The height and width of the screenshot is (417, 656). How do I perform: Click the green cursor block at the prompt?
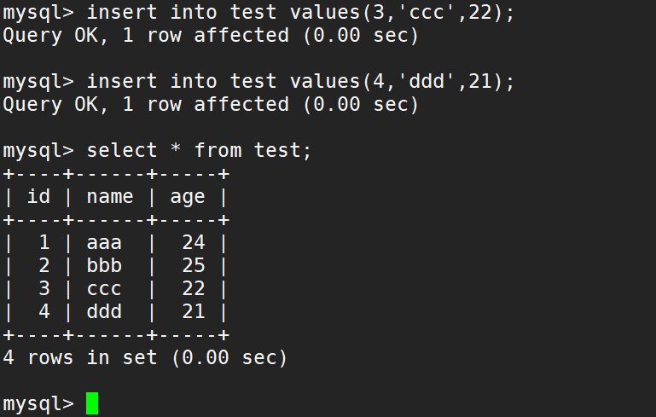click(x=92, y=403)
